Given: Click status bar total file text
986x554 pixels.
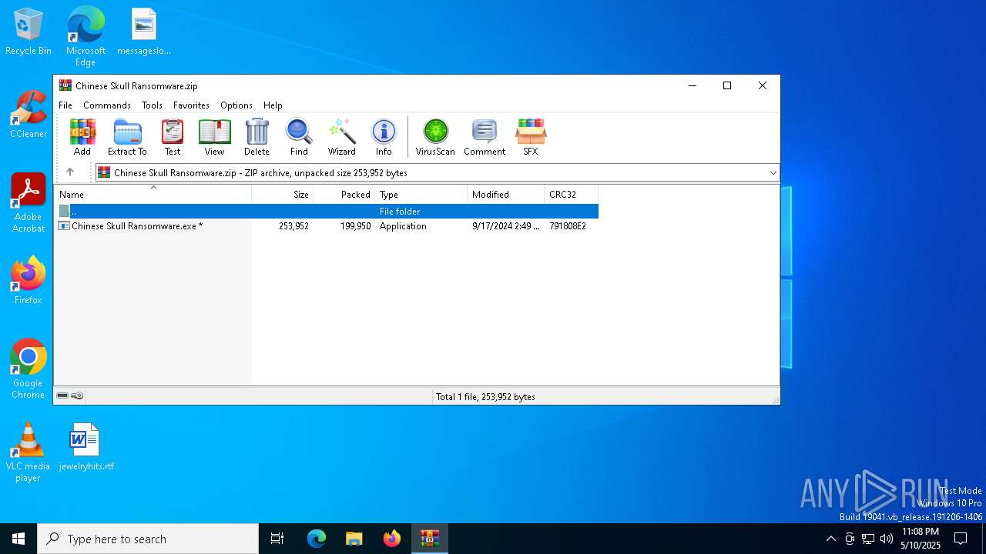Looking at the screenshot, I should [x=485, y=397].
